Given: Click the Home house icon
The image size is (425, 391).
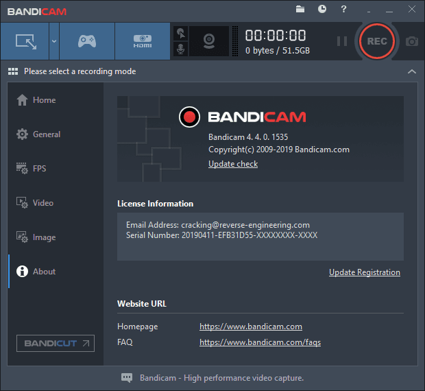Looking at the screenshot, I should tap(22, 99).
